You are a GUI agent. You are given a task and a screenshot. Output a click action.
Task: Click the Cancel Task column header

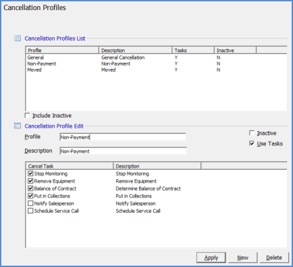pyautogui.click(x=70, y=166)
